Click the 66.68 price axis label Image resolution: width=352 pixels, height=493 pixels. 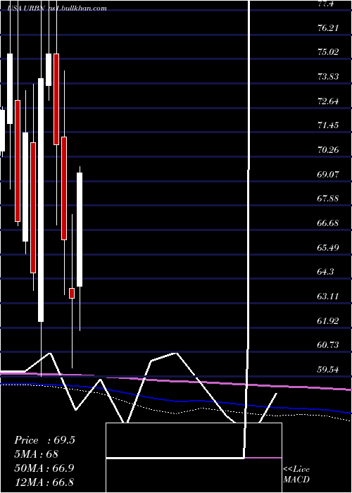point(329,223)
